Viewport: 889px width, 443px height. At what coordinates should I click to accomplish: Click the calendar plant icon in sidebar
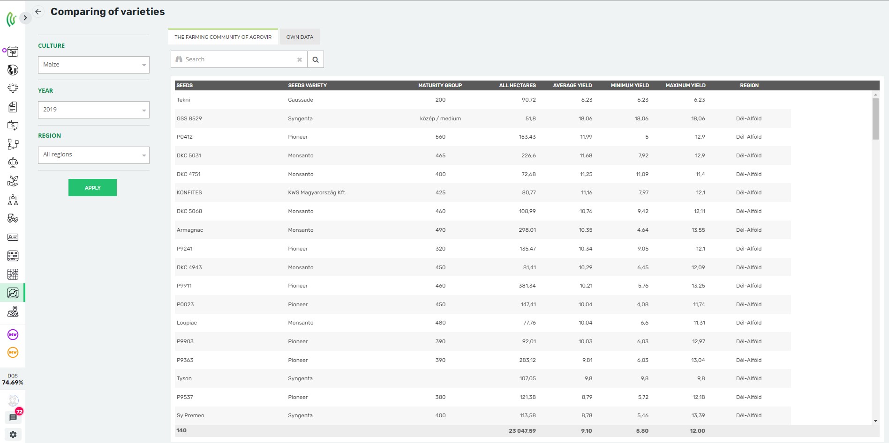(13, 52)
